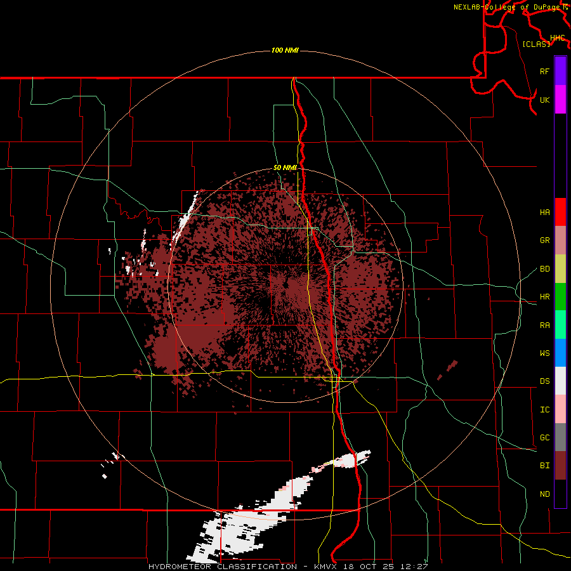The height and width of the screenshot is (571, 571).
Task: Click the GR legend label
Action: coord(545,240)
